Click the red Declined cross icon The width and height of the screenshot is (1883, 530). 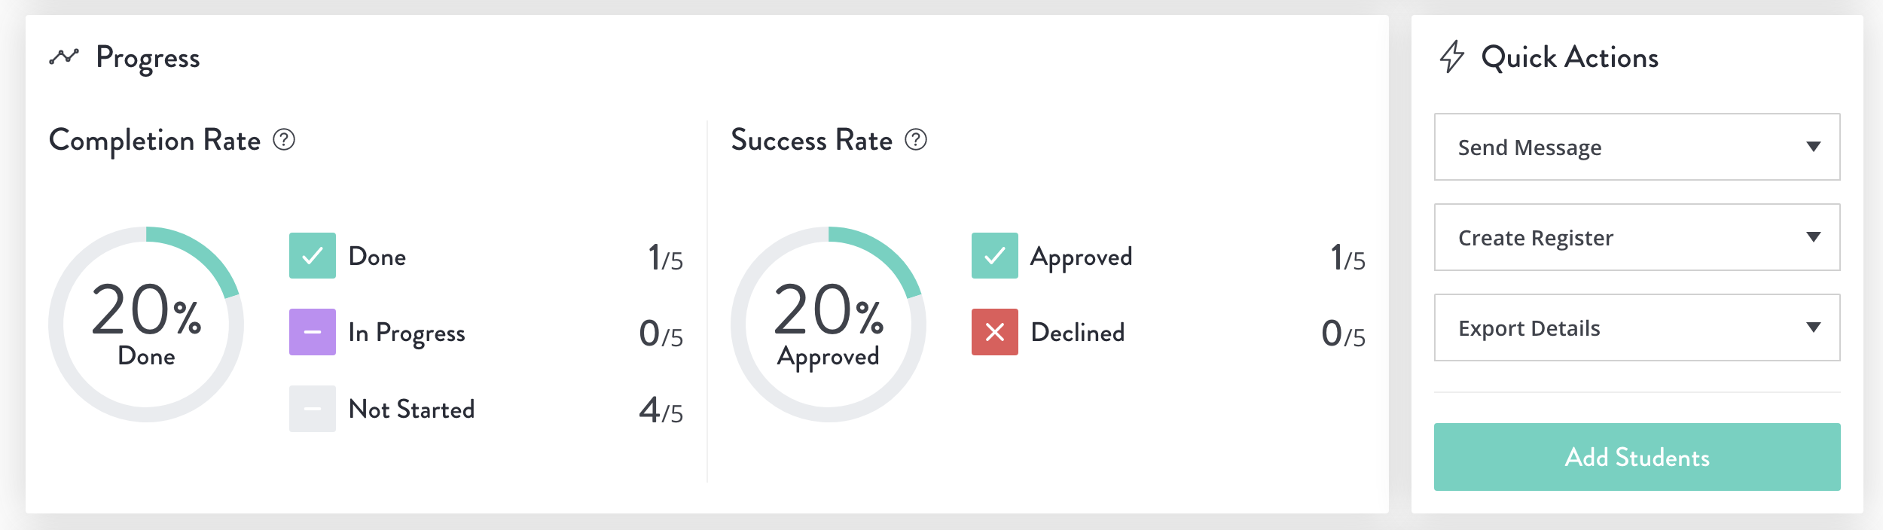[x=995, y=332]
